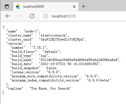126x104 pixels.
Task: Go back with the back arrow
Action: pos(8,16)
